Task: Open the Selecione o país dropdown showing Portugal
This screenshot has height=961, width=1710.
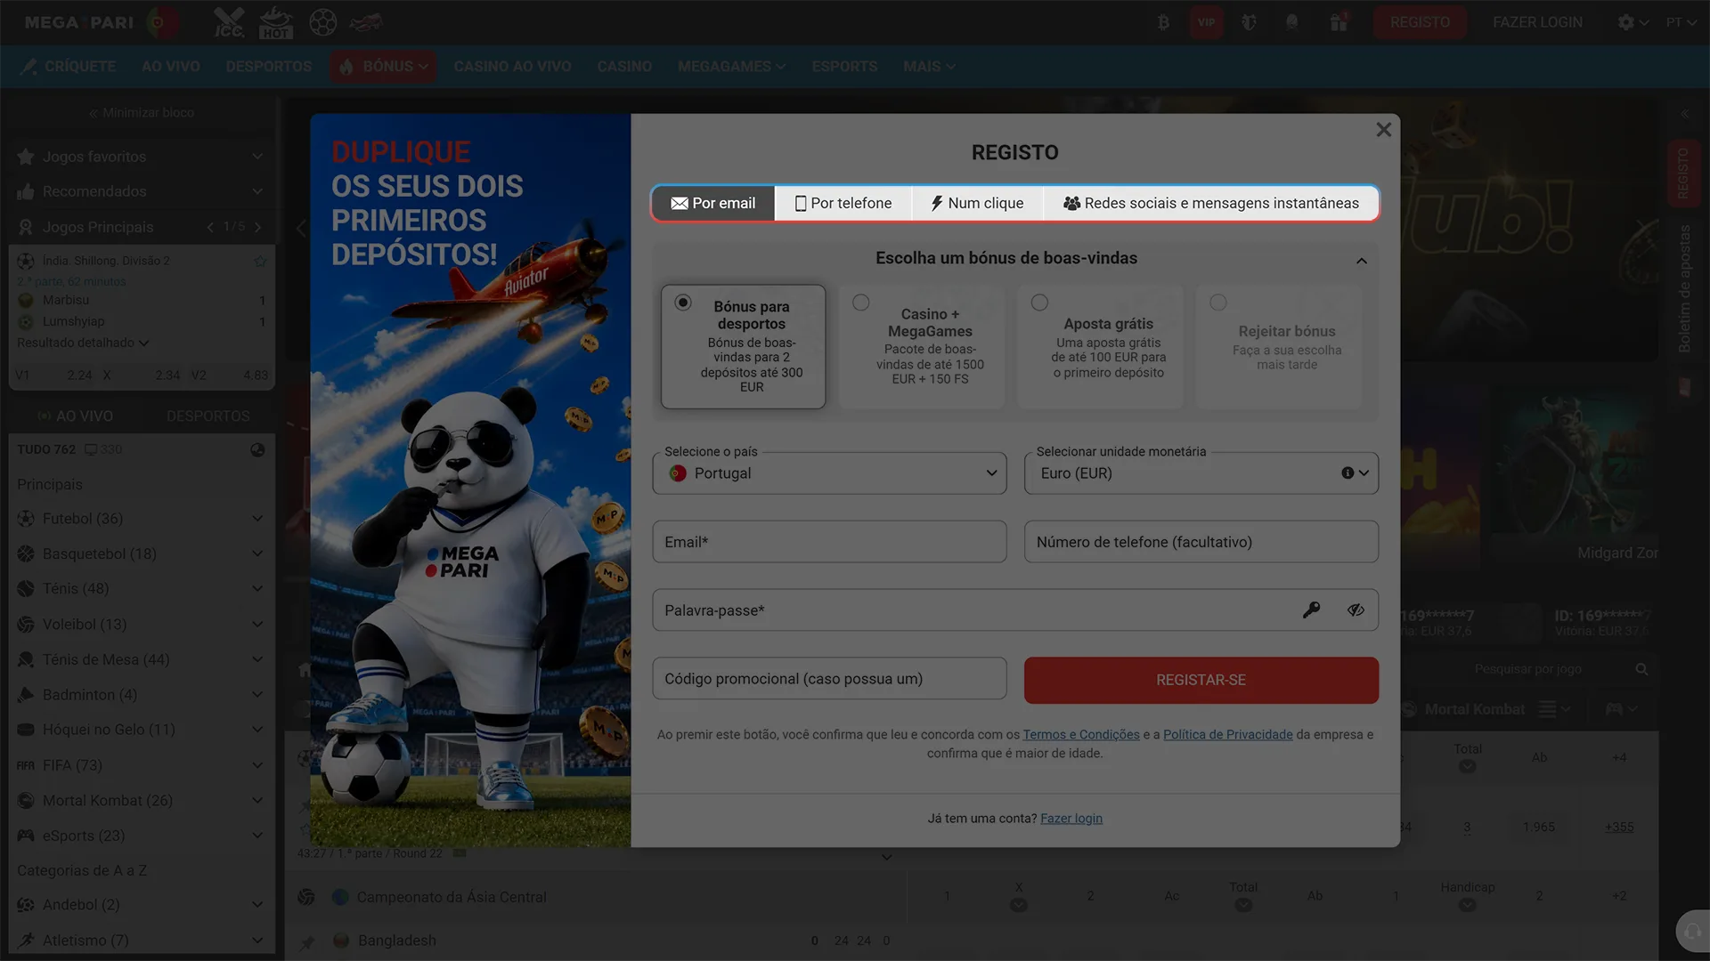Action: pos(829,473)
